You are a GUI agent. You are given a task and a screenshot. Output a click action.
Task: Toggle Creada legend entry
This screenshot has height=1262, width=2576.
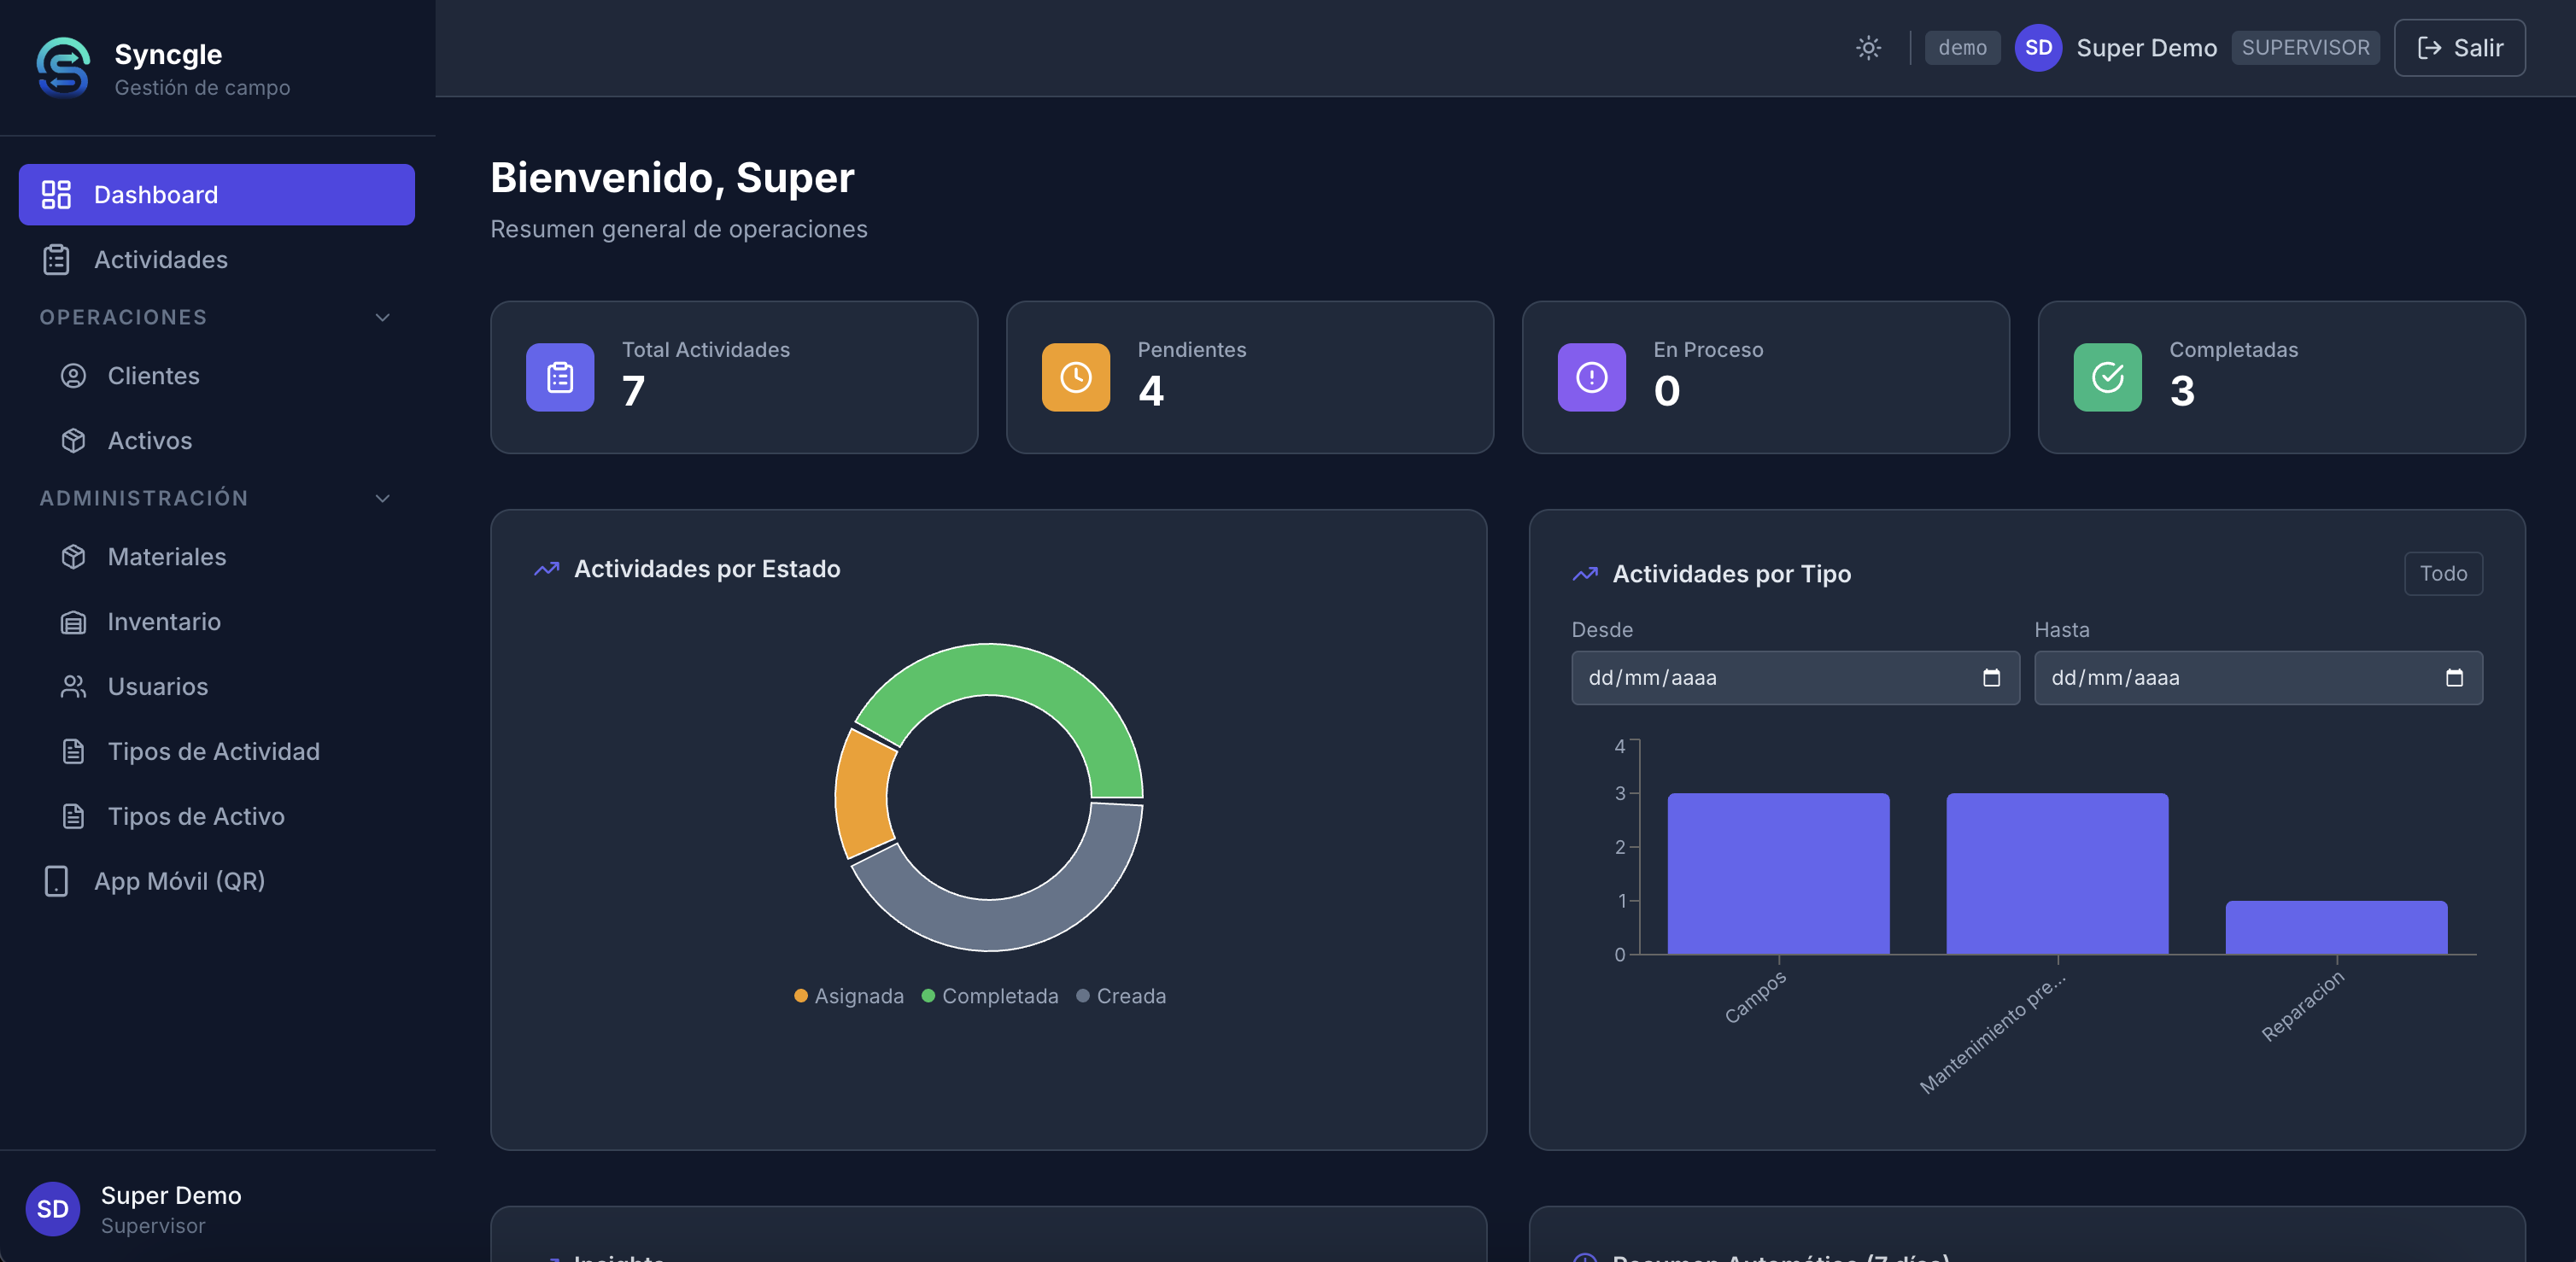(1121, 996)
